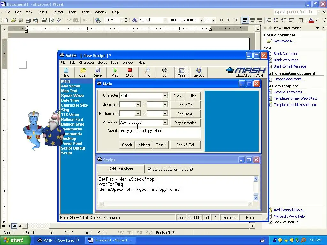Click the Layout icon in MASH toolbar
This screenshot has height=245, width=327.
pyautogui.click(x=198, y=72)
